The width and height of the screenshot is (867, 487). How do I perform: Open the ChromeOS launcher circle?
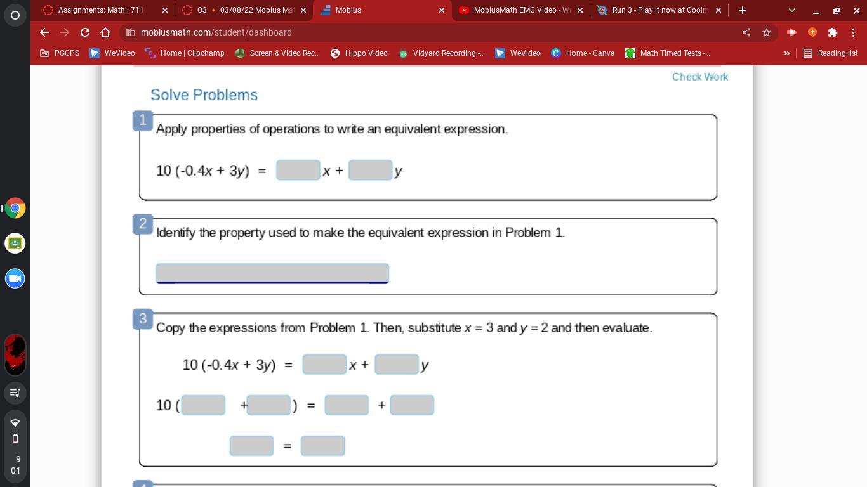pyautogui.click(x=15, y=15)
